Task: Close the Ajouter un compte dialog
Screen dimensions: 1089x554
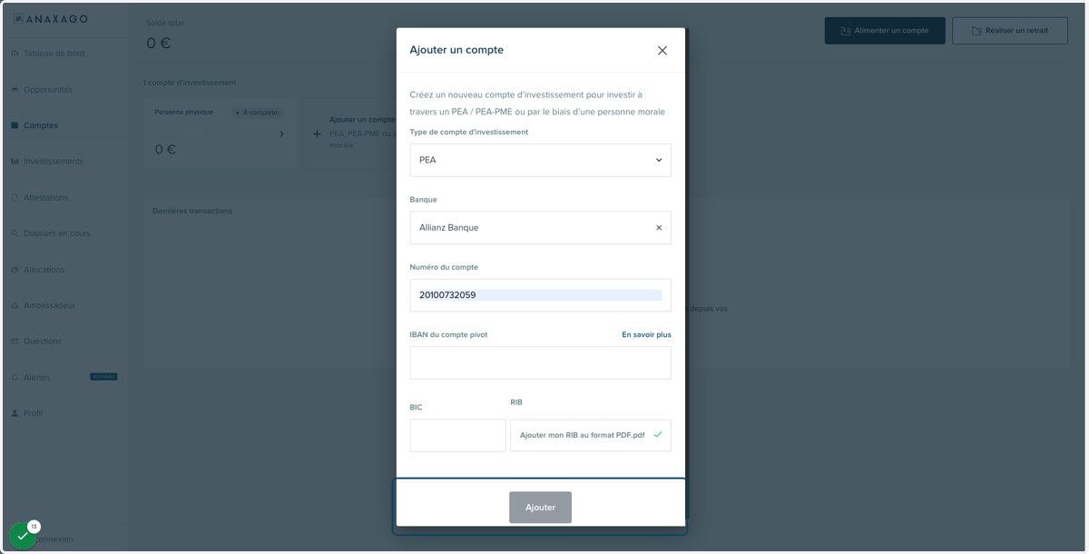Action: pyautogui.click(x=662, y=51)
